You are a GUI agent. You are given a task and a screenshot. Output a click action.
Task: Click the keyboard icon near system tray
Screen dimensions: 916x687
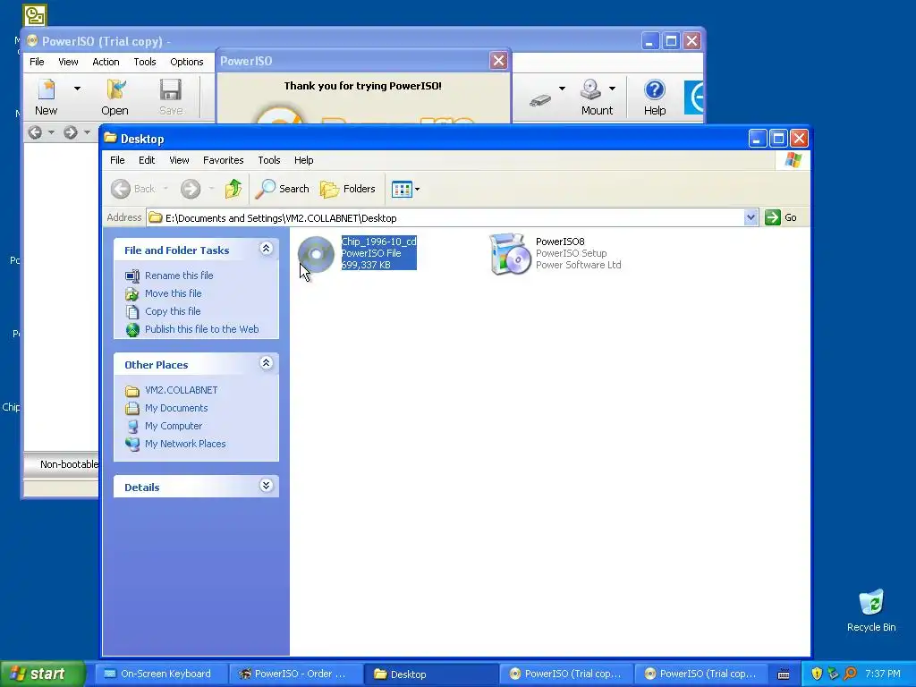784,674
